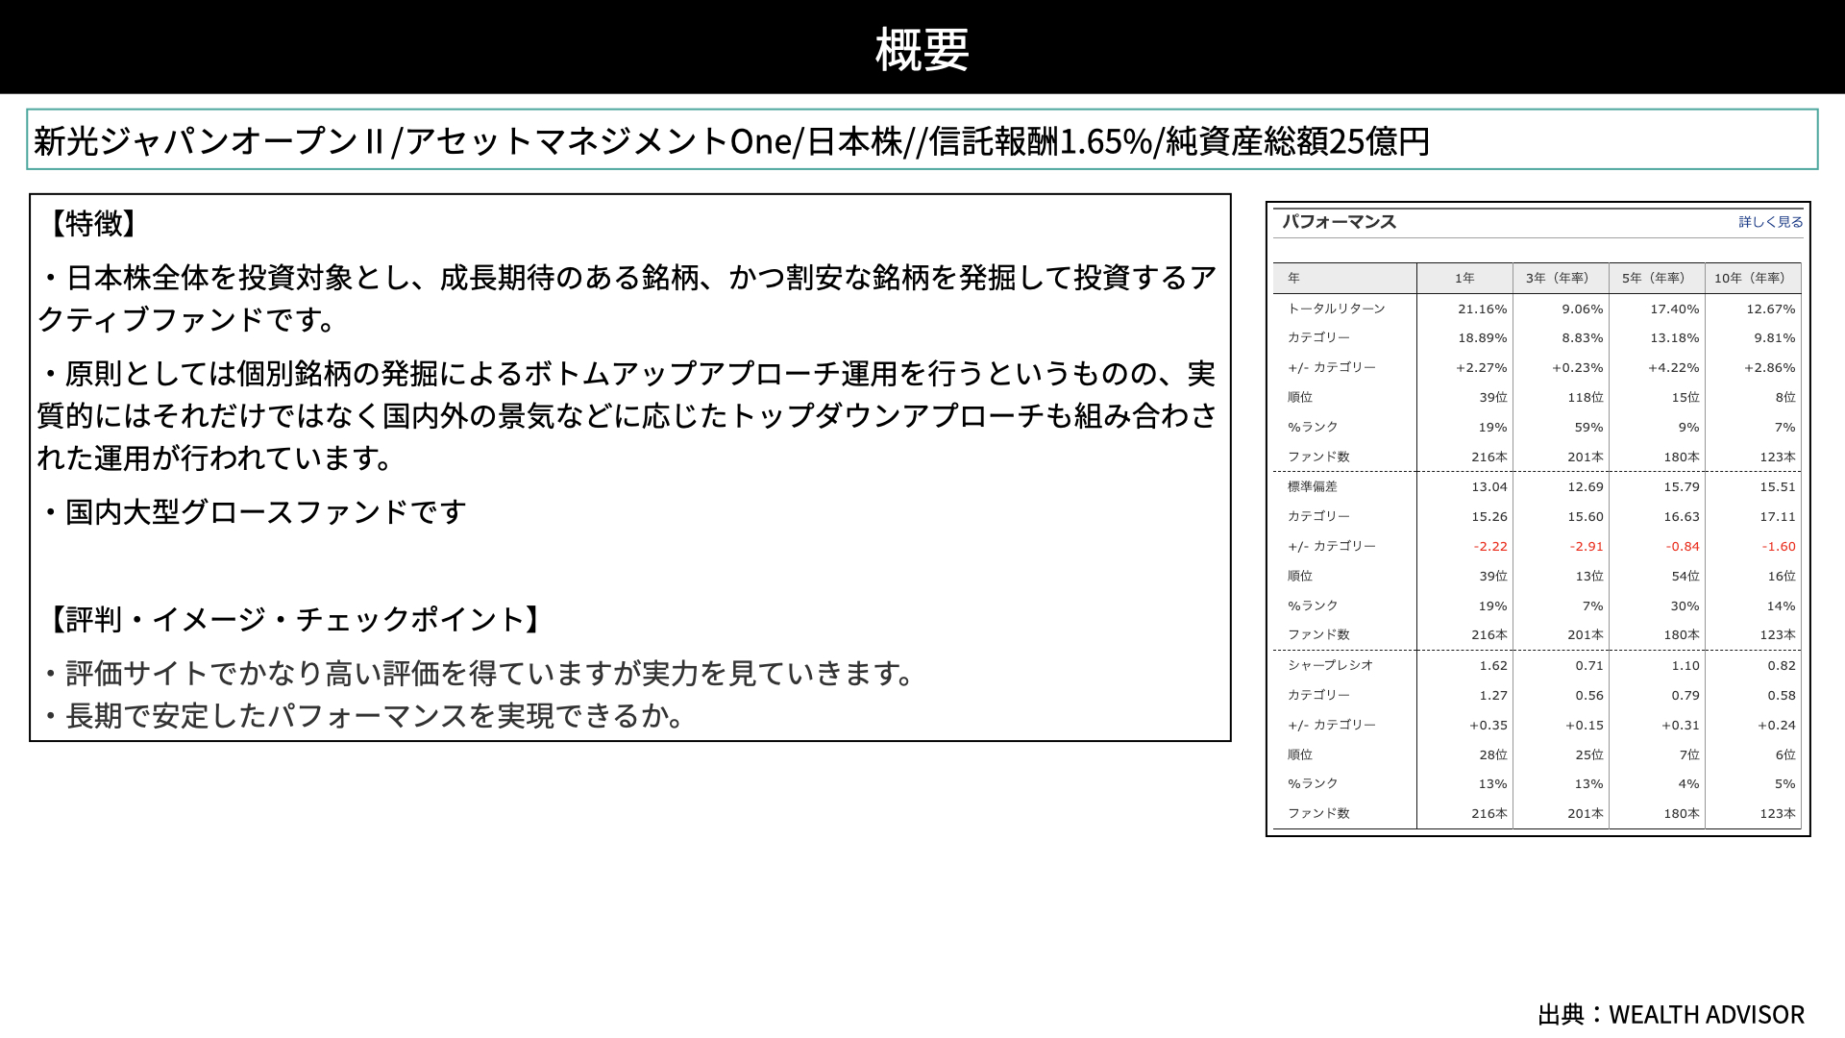Click the Sharpe ratio value 1.62
Image resolution: width=1845 pixels, height=1038 pixels.
[x=1493, y=666]
